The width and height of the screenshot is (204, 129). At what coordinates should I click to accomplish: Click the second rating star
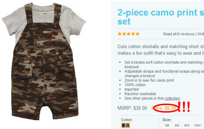[124, 34]
